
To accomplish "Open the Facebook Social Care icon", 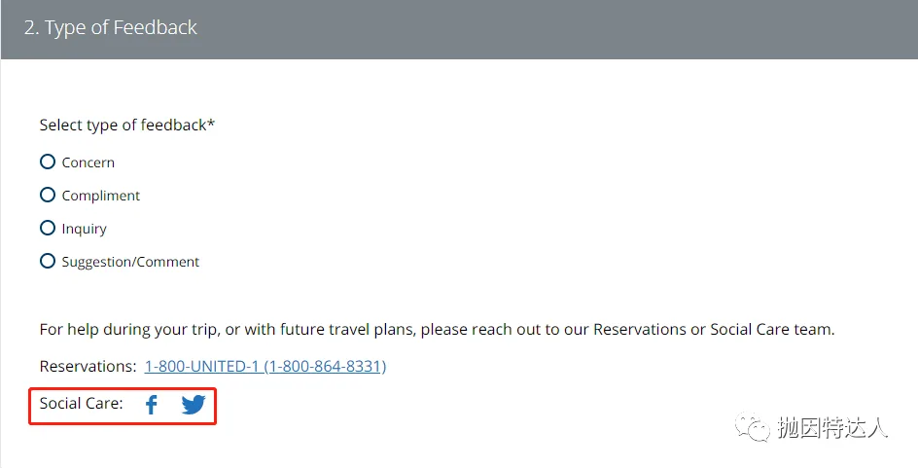I will click(151, 405).
